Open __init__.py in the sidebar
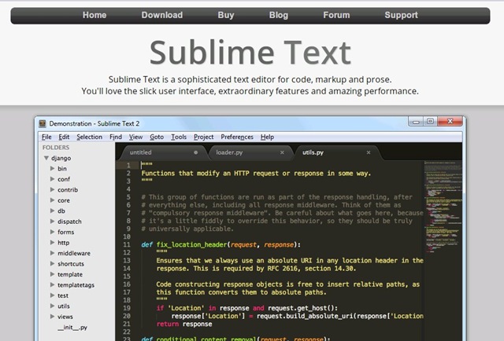 point(72,327)
